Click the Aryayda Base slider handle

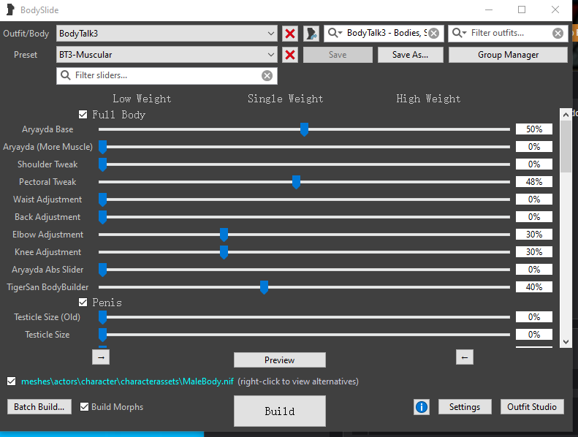(x=304, y=129)
